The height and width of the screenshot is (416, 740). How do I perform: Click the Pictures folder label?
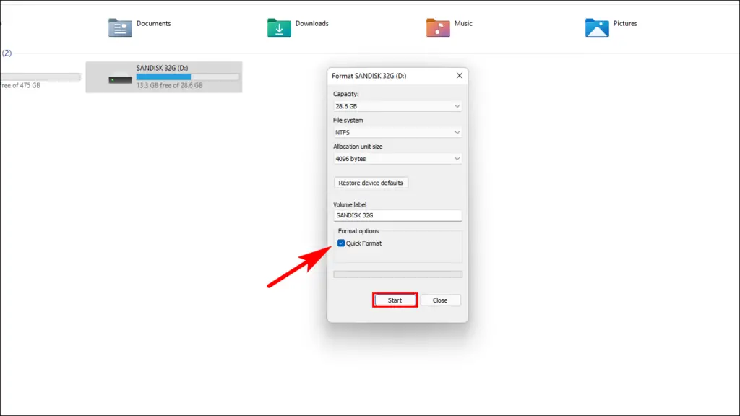[625, 23]
